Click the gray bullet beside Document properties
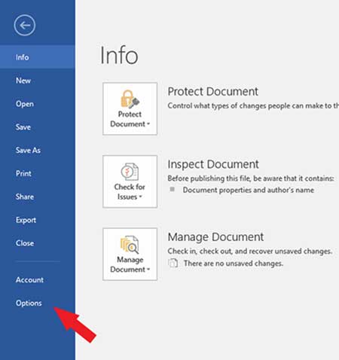This screenshot has height=360, width=339. tap(173, 189)
